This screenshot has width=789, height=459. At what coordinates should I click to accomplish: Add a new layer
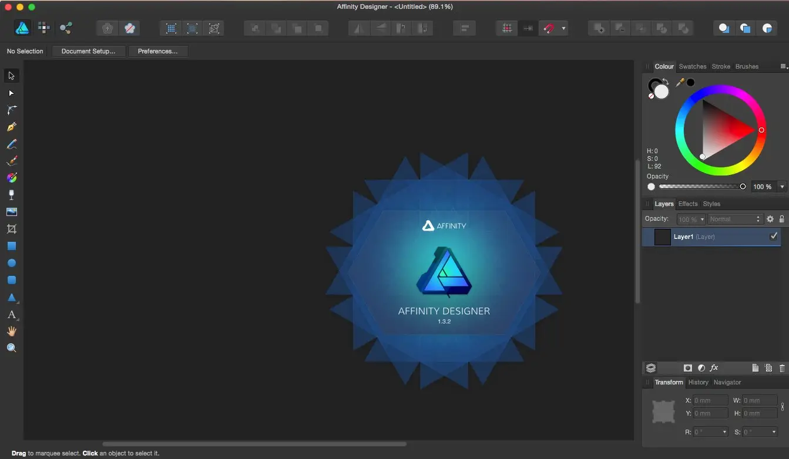(x=756, y=368)
